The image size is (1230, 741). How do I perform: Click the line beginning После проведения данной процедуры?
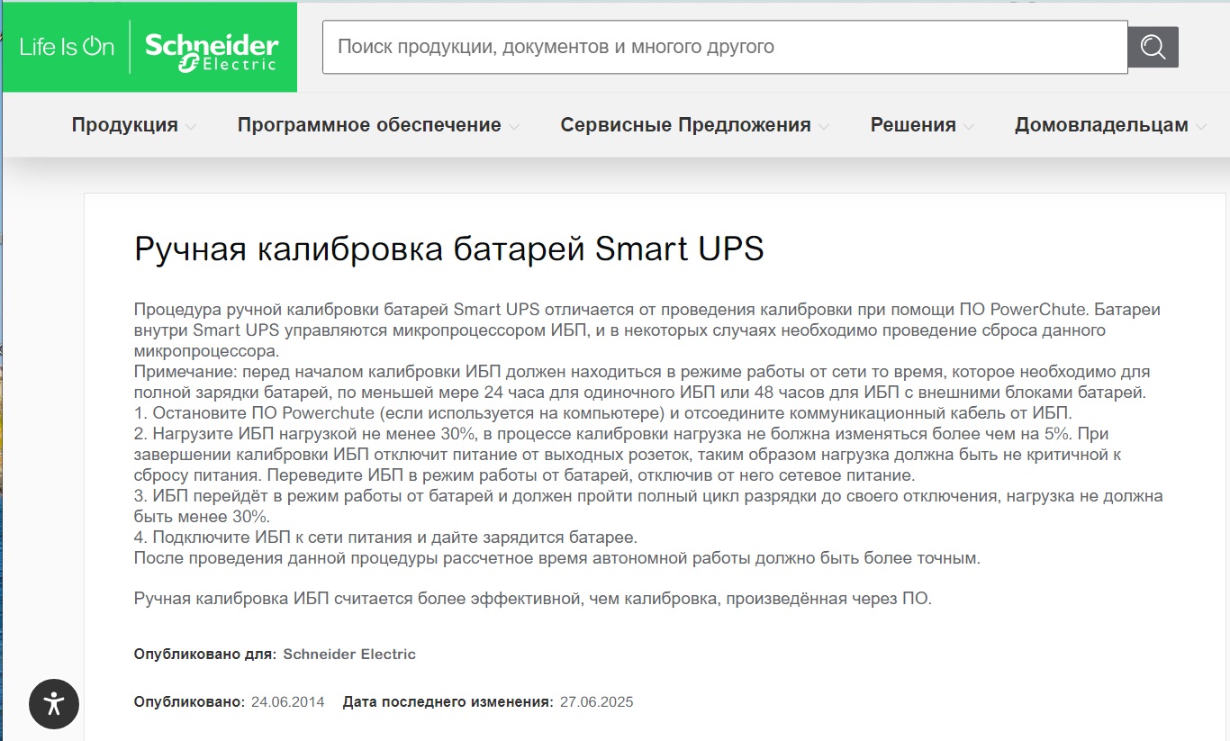point(556,558)
